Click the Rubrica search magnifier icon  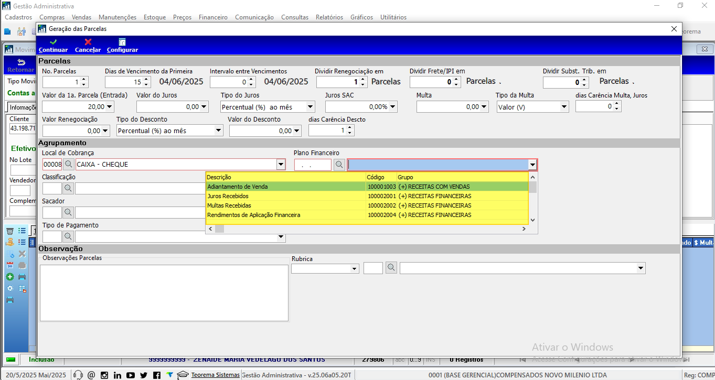pos(391,268)
